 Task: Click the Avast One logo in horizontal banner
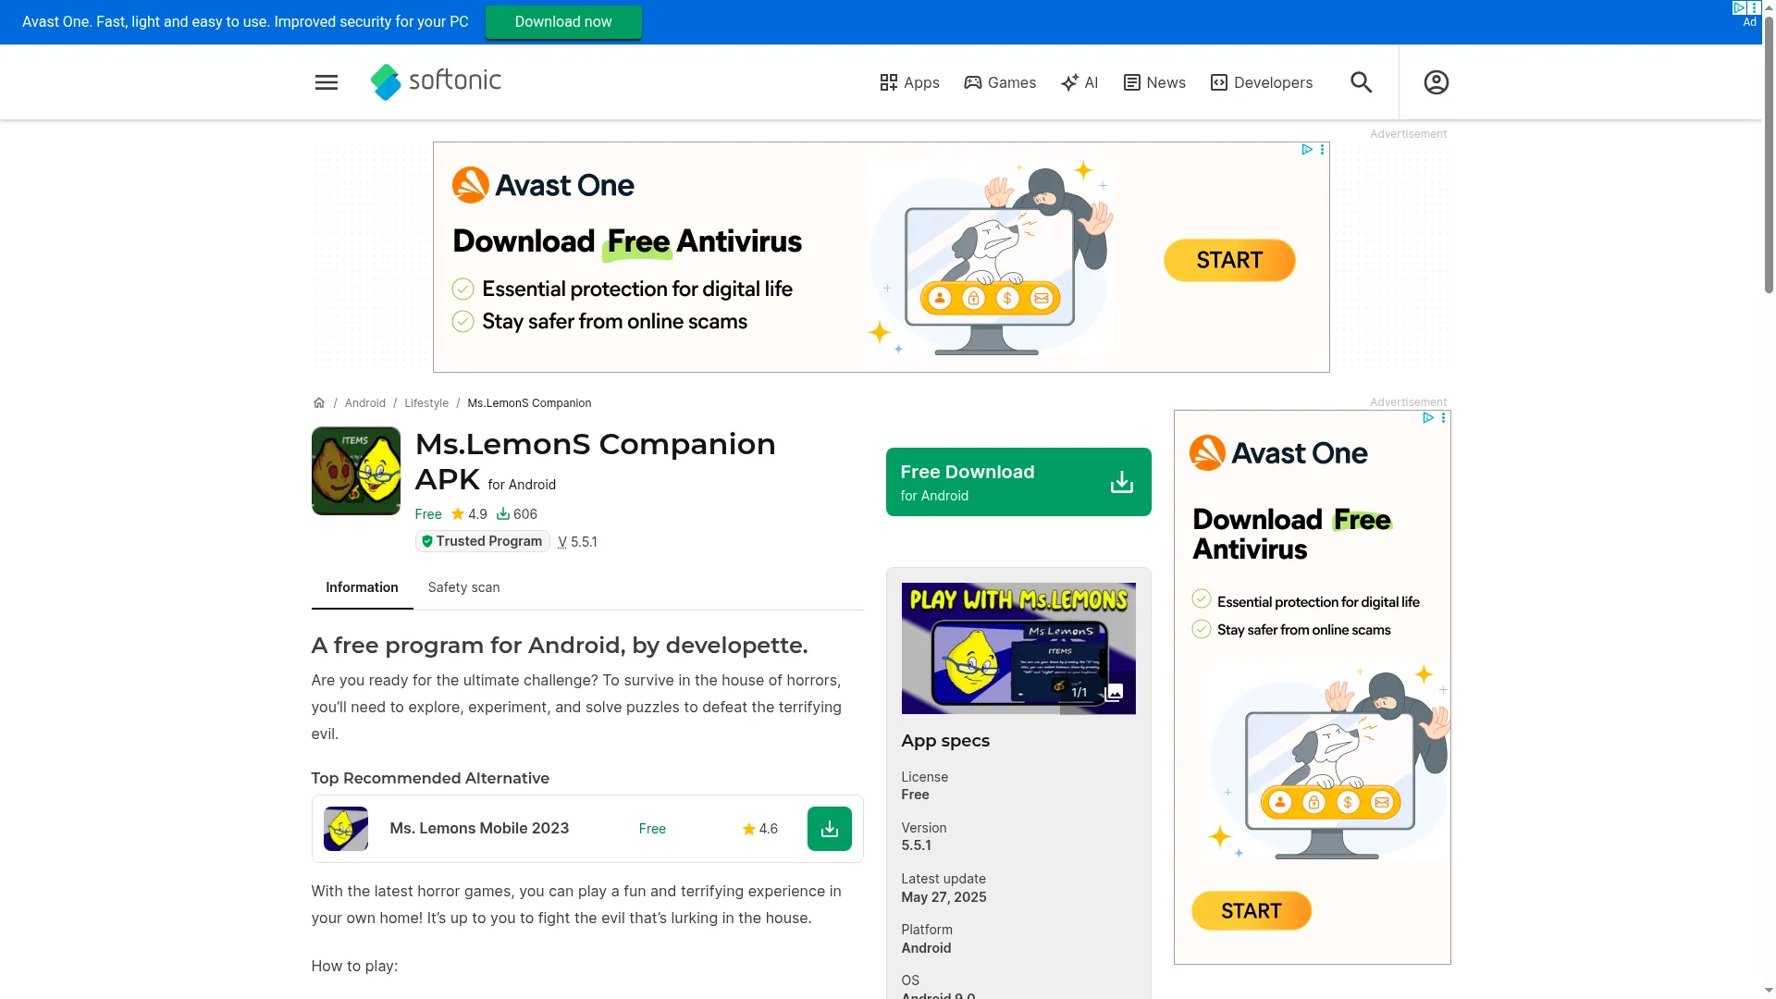543,185
